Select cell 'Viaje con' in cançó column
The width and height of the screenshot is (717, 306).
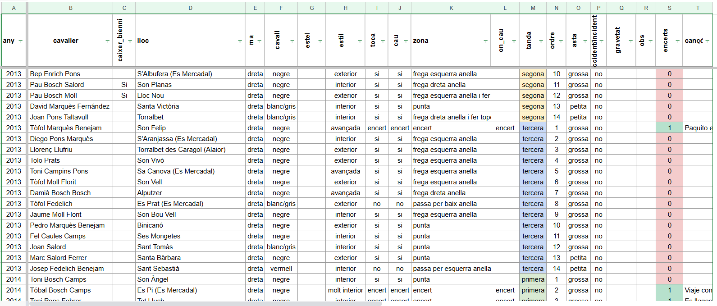click(698, 290)
